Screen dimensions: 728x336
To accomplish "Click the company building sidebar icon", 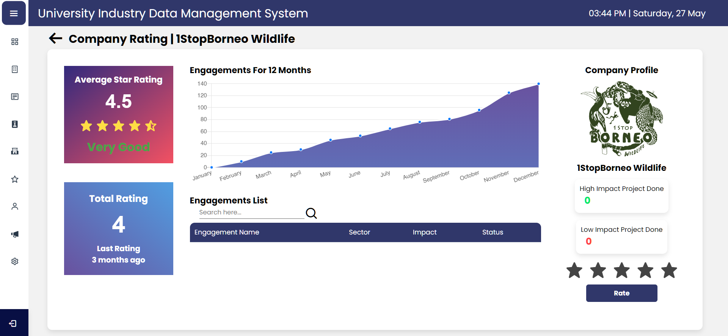I will click(x=15, y=151).
